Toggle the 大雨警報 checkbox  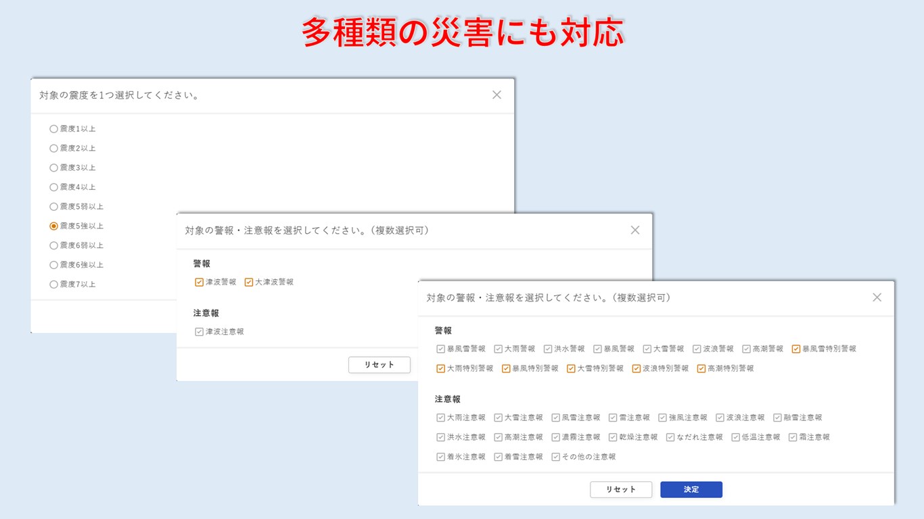click(498, 349)
